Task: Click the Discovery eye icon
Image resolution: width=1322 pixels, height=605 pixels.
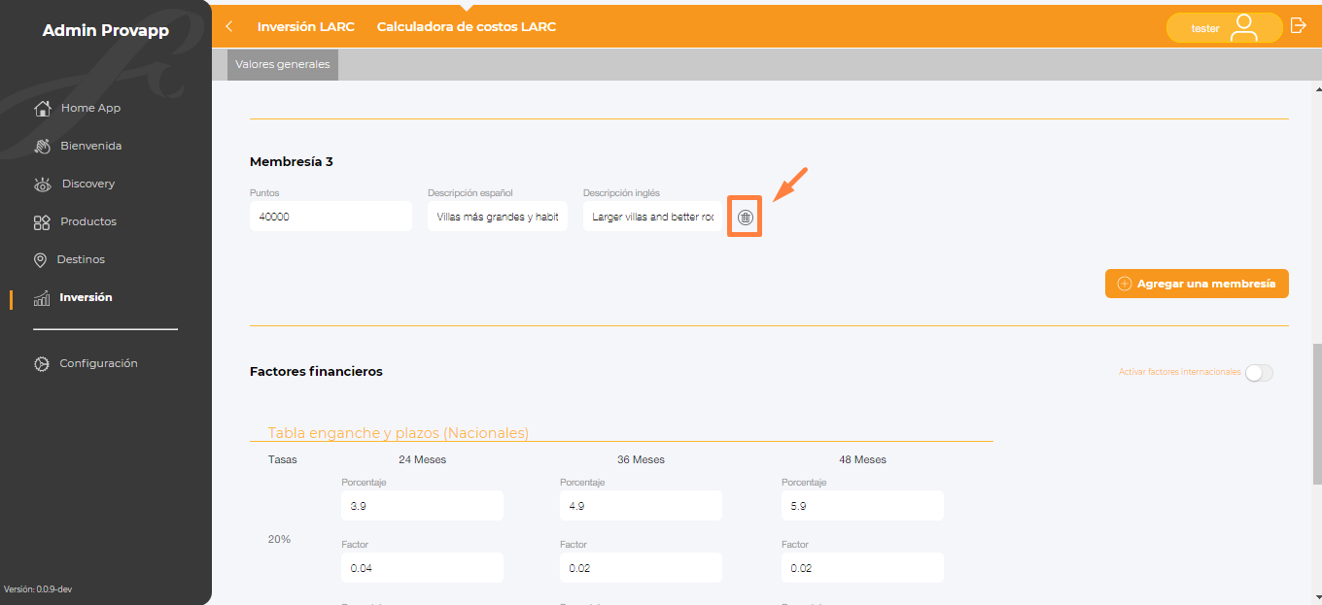Action: 42,184
